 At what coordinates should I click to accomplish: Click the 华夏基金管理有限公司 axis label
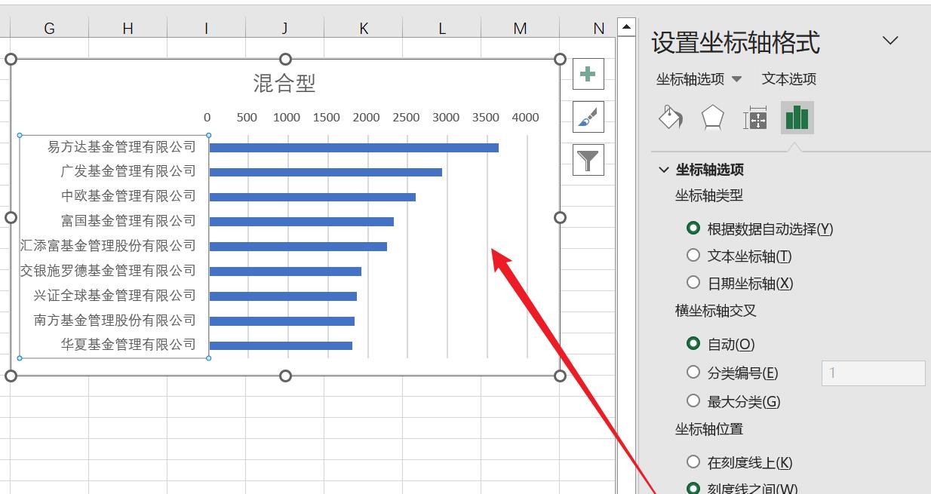(128, 344)
